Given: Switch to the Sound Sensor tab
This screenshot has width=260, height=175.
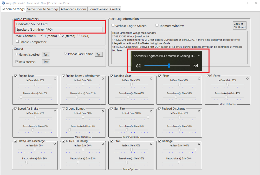Looking at the screenshot, I should tap(98, 9).
